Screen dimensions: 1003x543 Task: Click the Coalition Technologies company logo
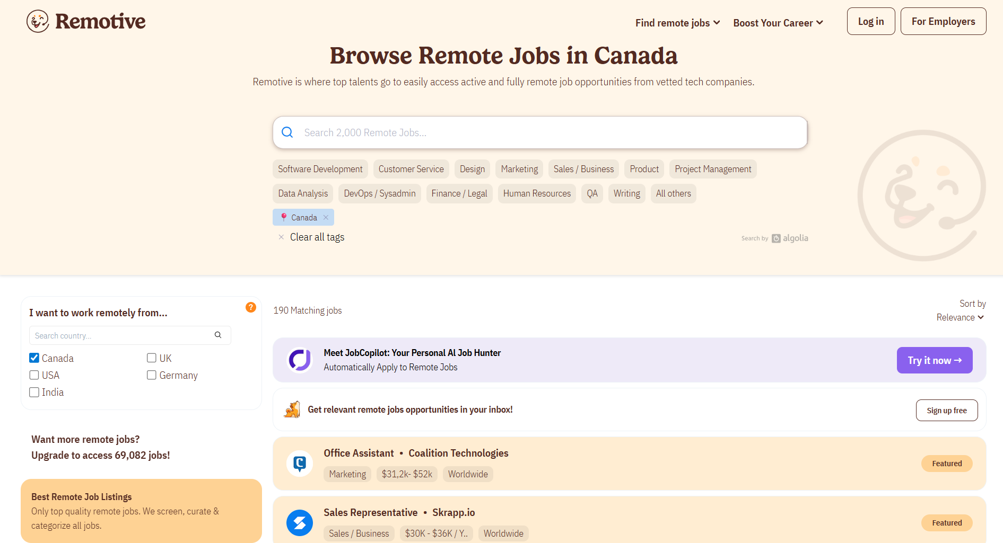point(300,464)
